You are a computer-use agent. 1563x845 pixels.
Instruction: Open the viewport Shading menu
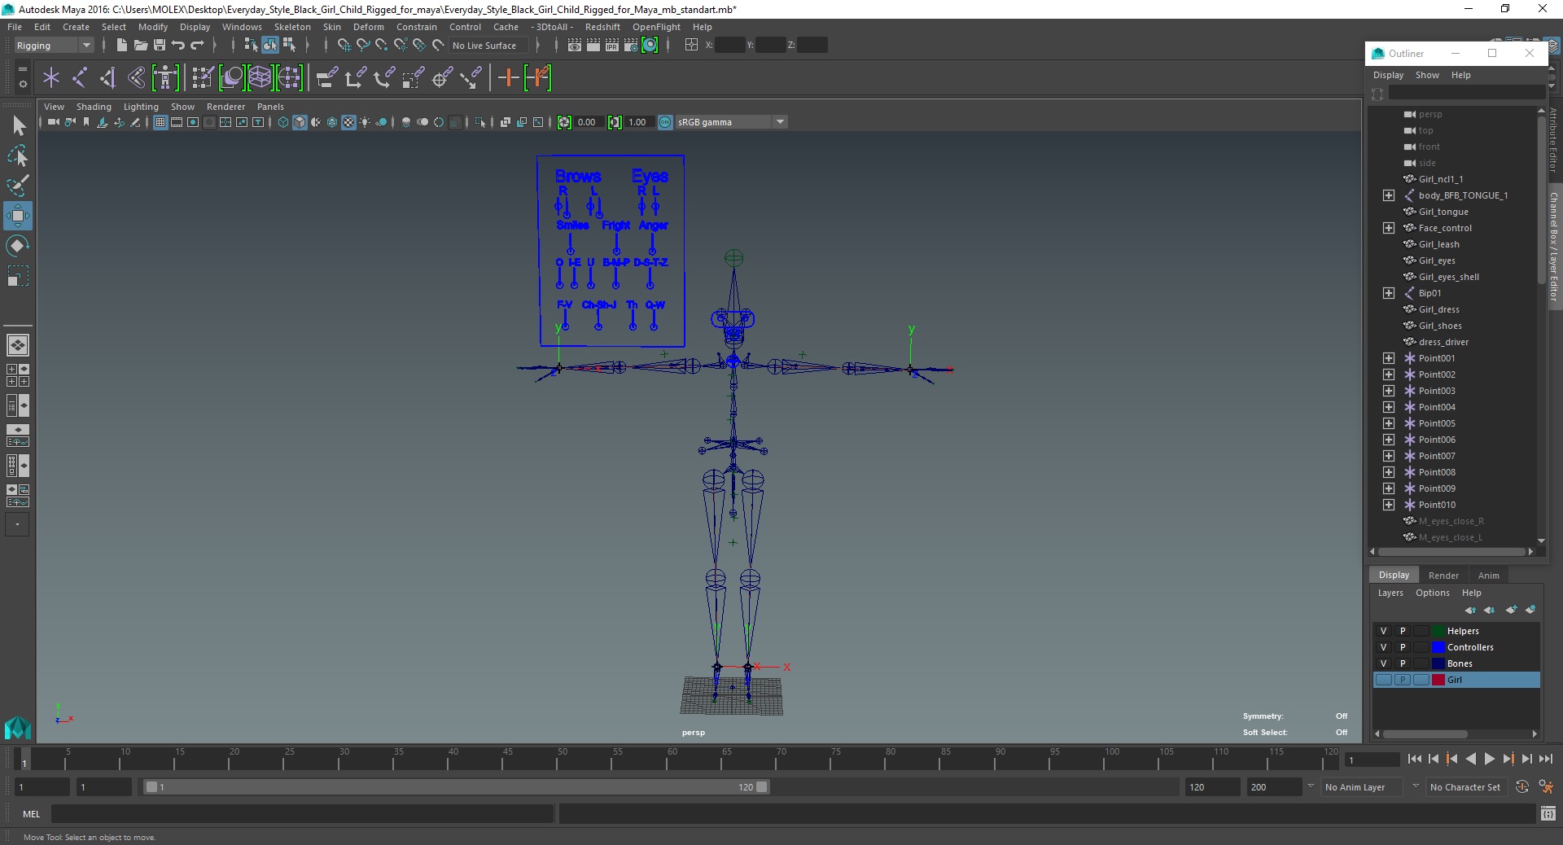(x=94, y=107)
